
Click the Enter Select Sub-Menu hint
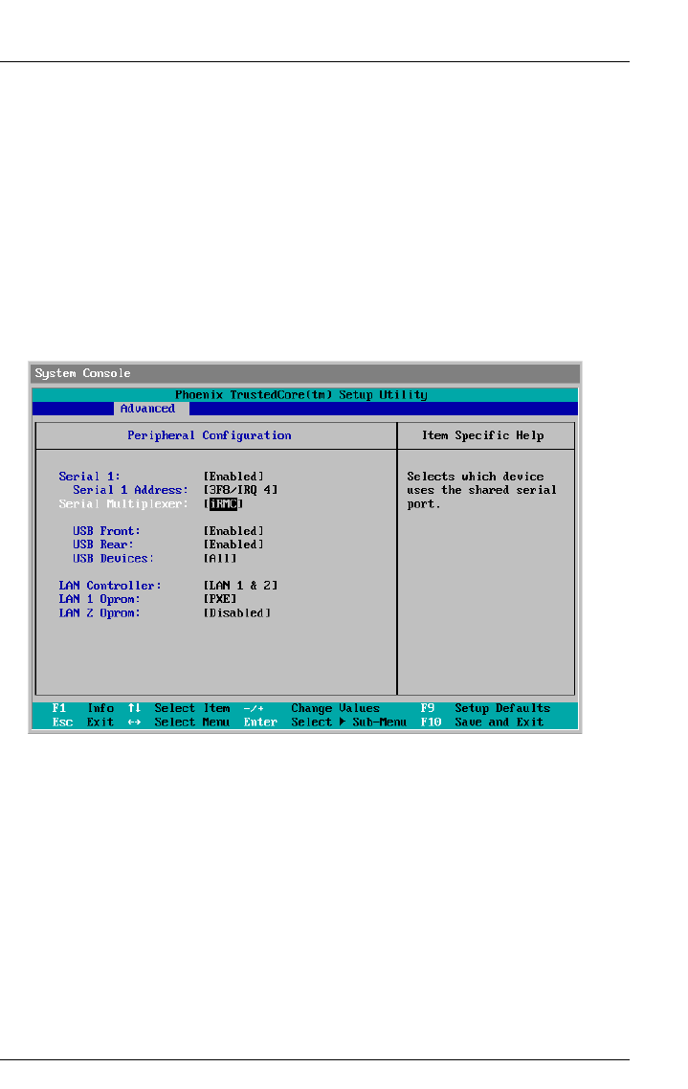point(325,722)
